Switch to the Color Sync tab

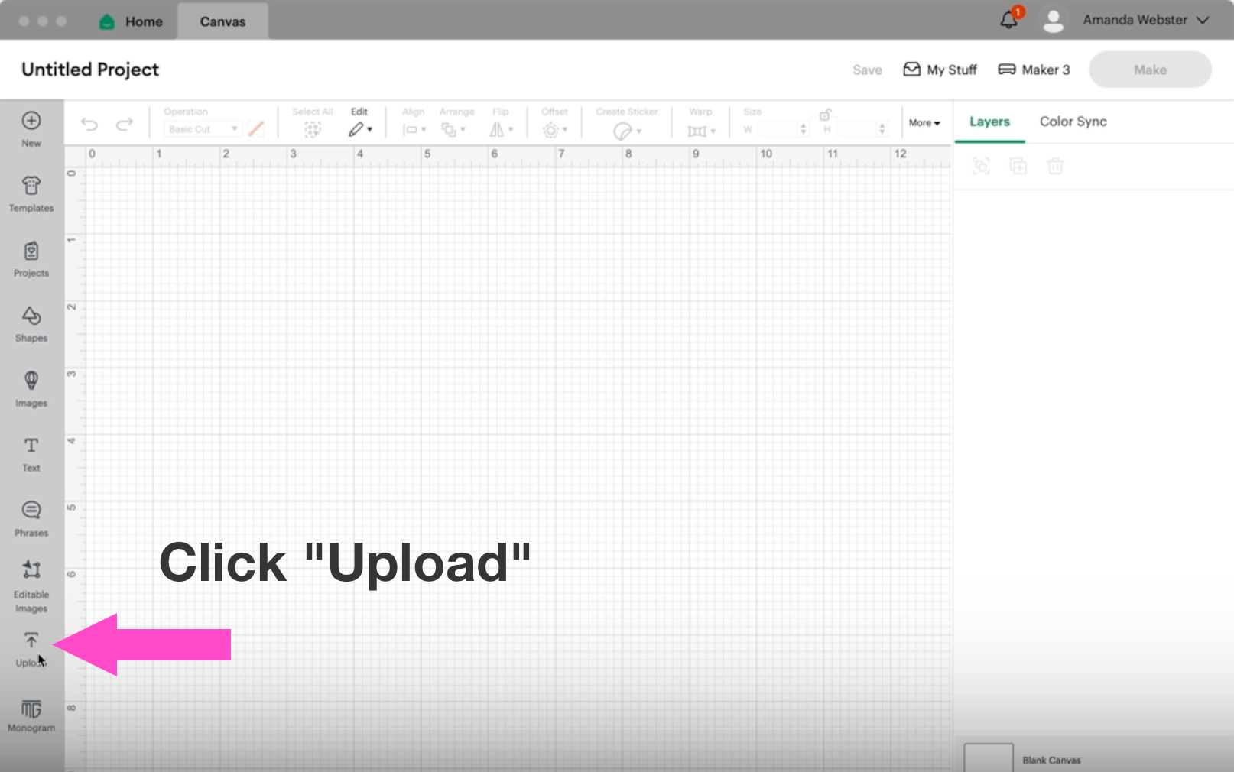click(x=1073, y=122)
